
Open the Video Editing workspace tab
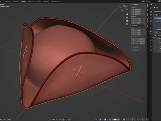tap(55, 2)
